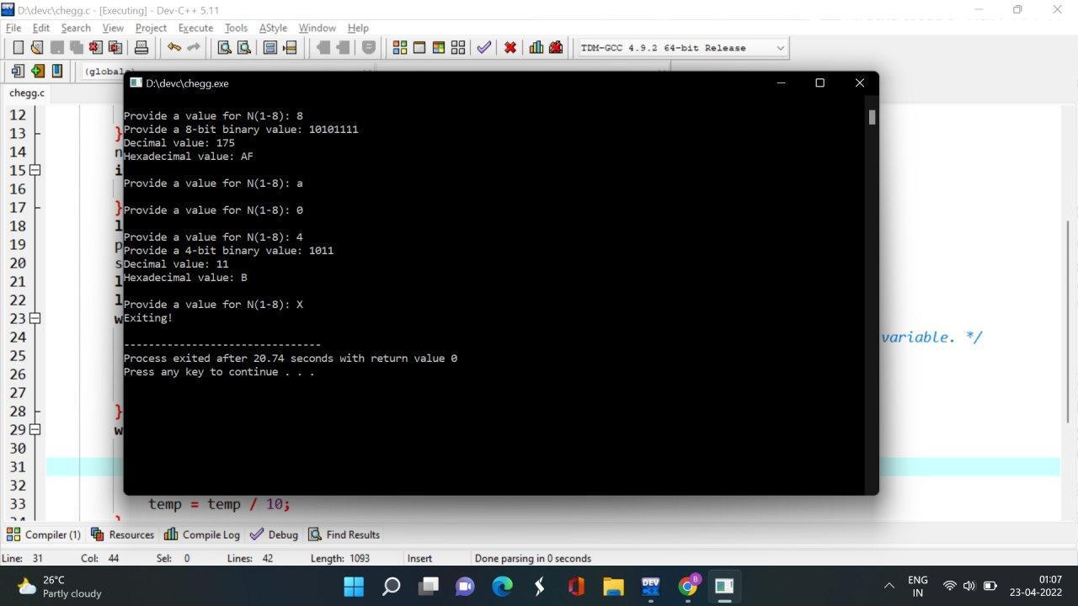1078x606 pixels.
Task: Rebuild all project files
Action: click(457, 48)
